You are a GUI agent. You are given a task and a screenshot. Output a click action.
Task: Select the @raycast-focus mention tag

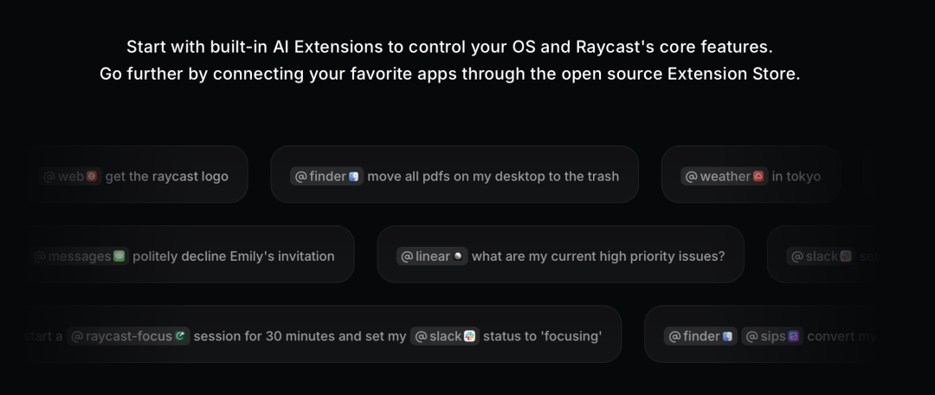tap(128, 336)
